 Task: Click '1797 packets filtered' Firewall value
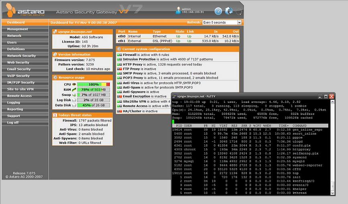95,120
